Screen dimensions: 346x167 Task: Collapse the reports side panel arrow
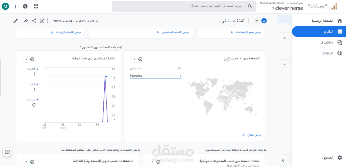coord(283,160)
